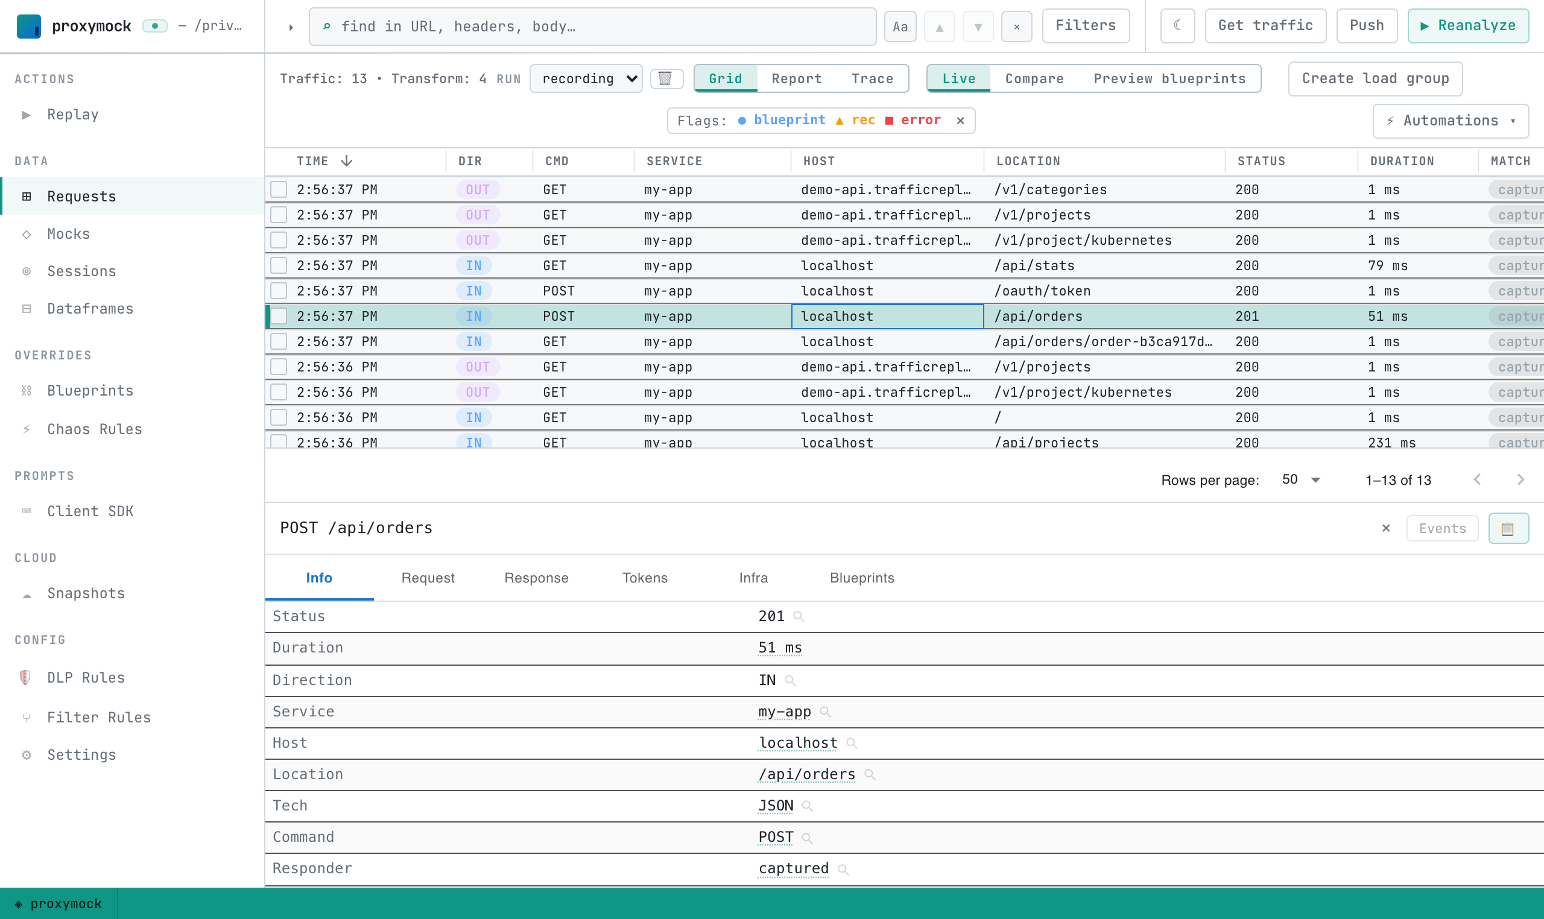Screen dimensions: 1544x919
Task: Open the Automations dropdown
Action: pos(1451,121)
